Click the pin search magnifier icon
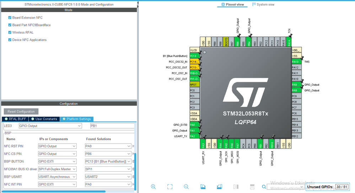This screenshot has height=193, width=355. point(264,187)
